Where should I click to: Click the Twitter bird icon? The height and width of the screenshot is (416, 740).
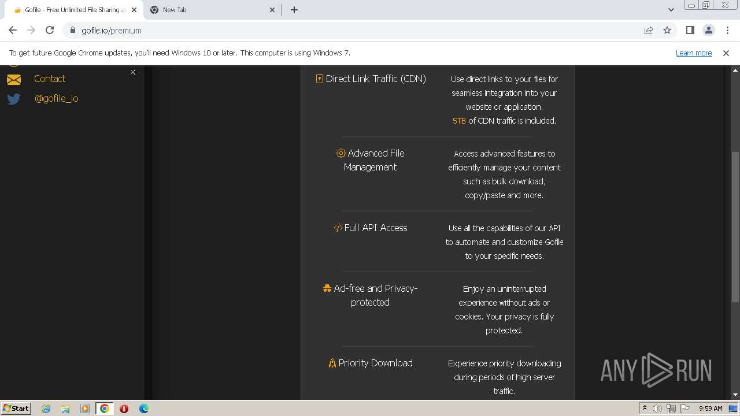[14, 99]
